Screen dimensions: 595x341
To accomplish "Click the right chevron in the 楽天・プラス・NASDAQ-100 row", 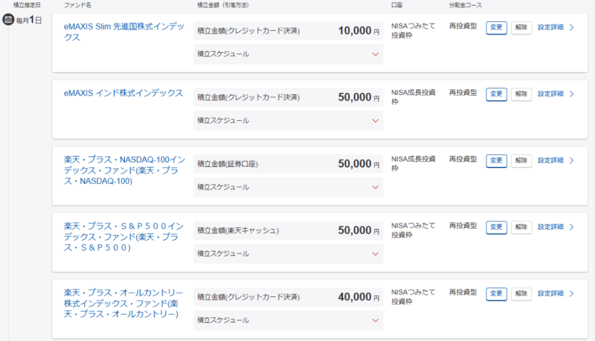I will click(x=572, y=161).
